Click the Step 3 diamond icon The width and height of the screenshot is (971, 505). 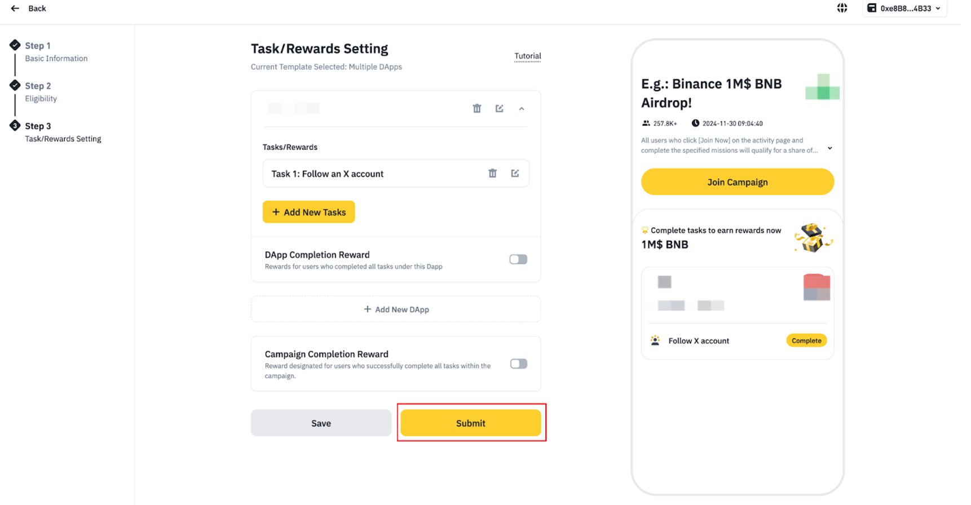[15, 126]
